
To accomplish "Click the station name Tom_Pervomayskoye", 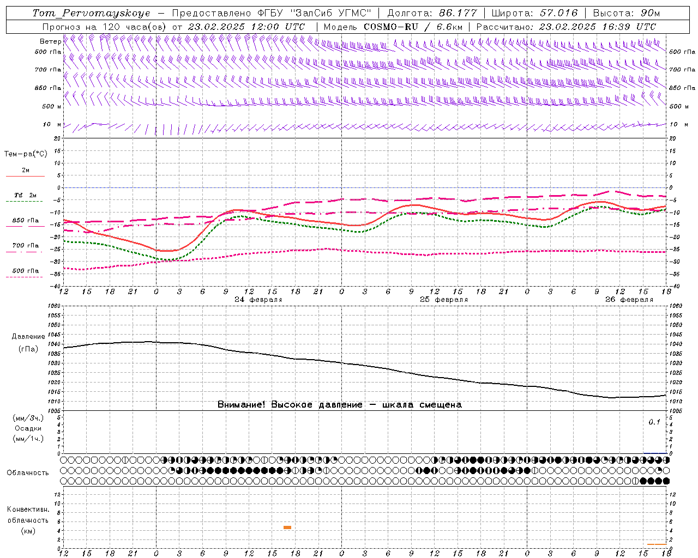I will point(91,13).
